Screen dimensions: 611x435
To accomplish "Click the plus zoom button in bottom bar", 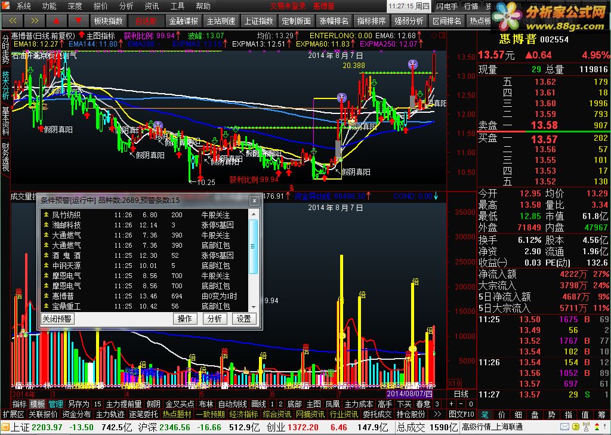I will point(451,404).
